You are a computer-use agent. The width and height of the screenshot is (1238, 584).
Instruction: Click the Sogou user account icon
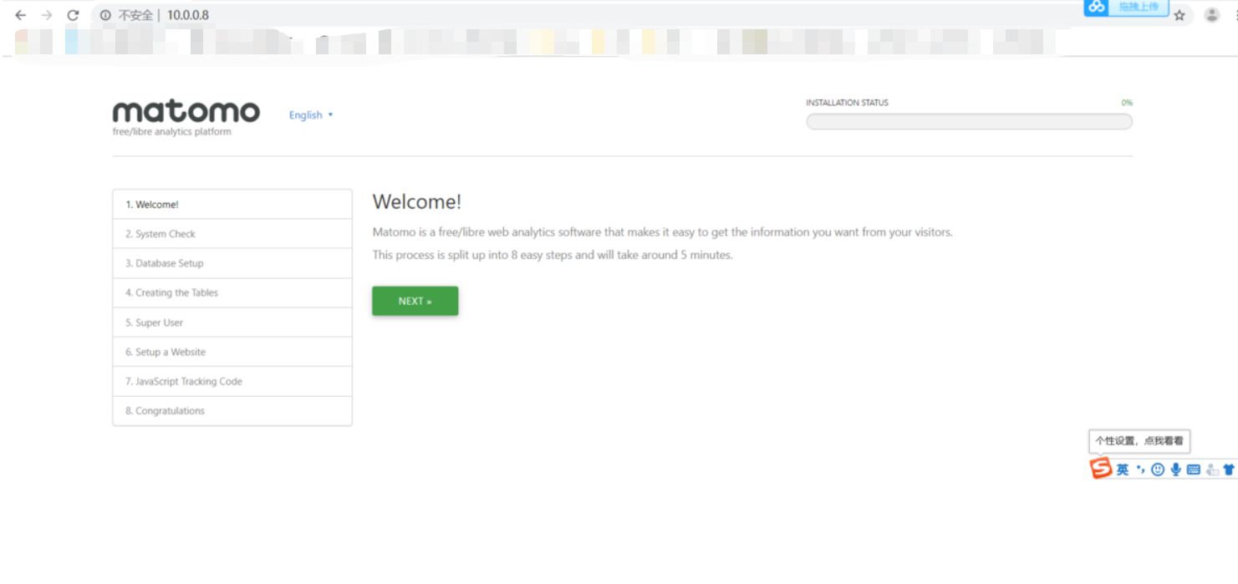(x=1212, y=470)
